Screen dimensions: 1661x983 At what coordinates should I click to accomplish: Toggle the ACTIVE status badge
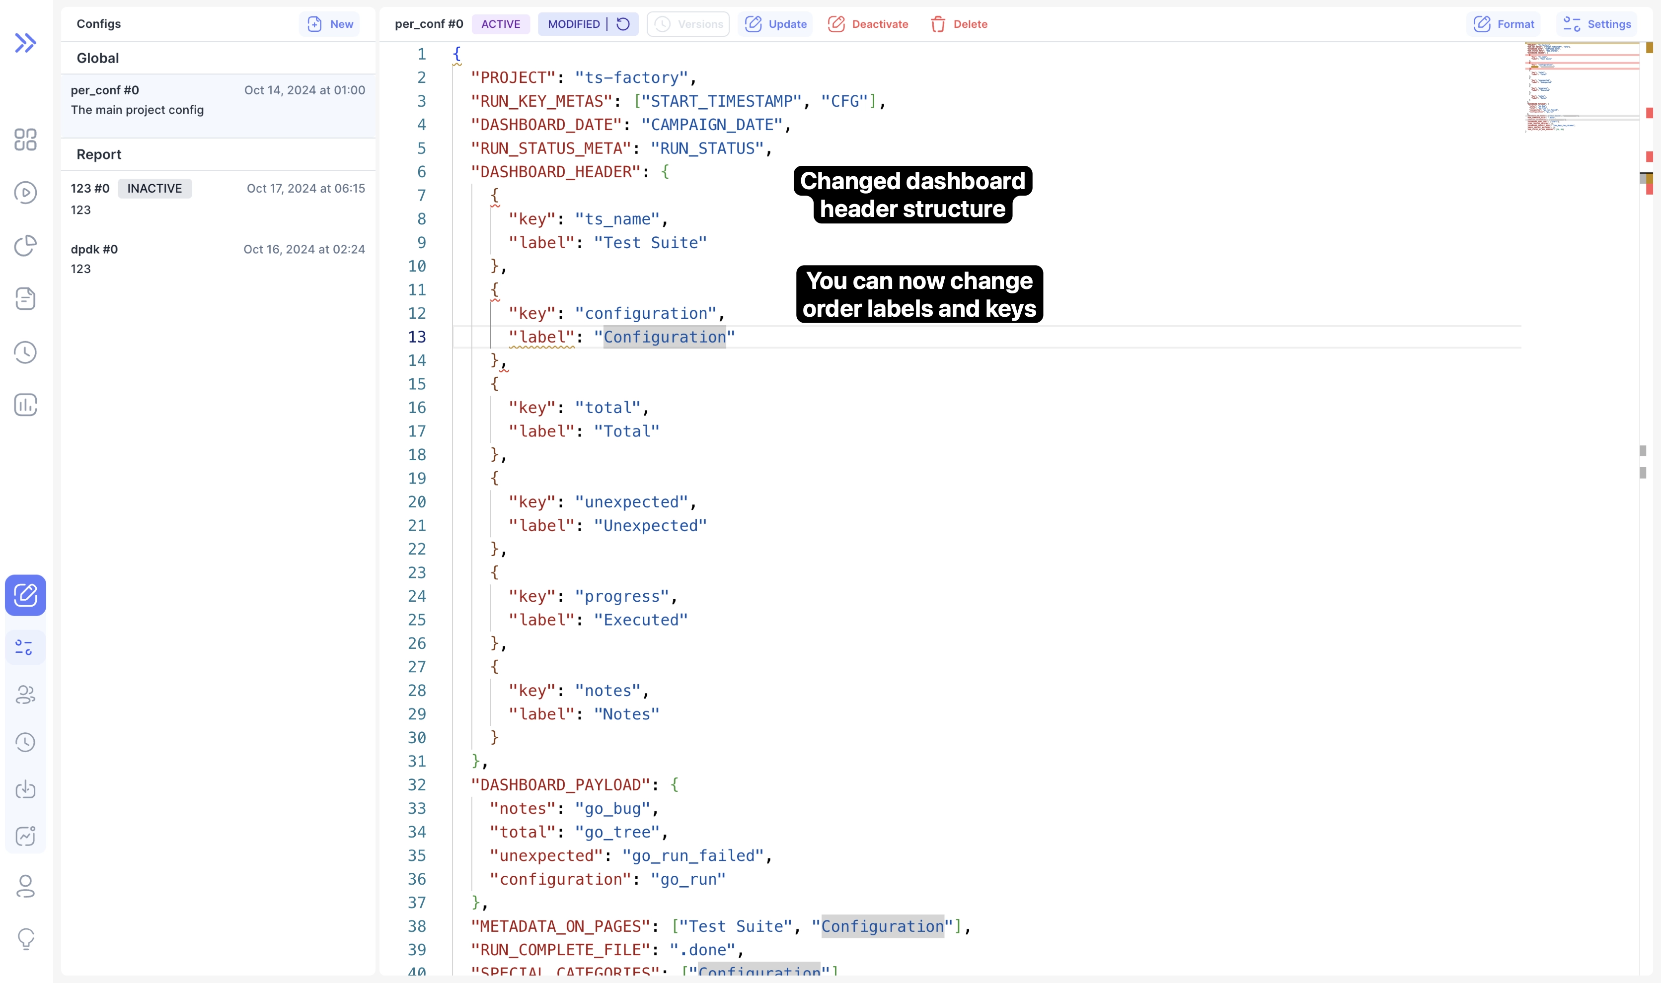click(x=500, y=24)
